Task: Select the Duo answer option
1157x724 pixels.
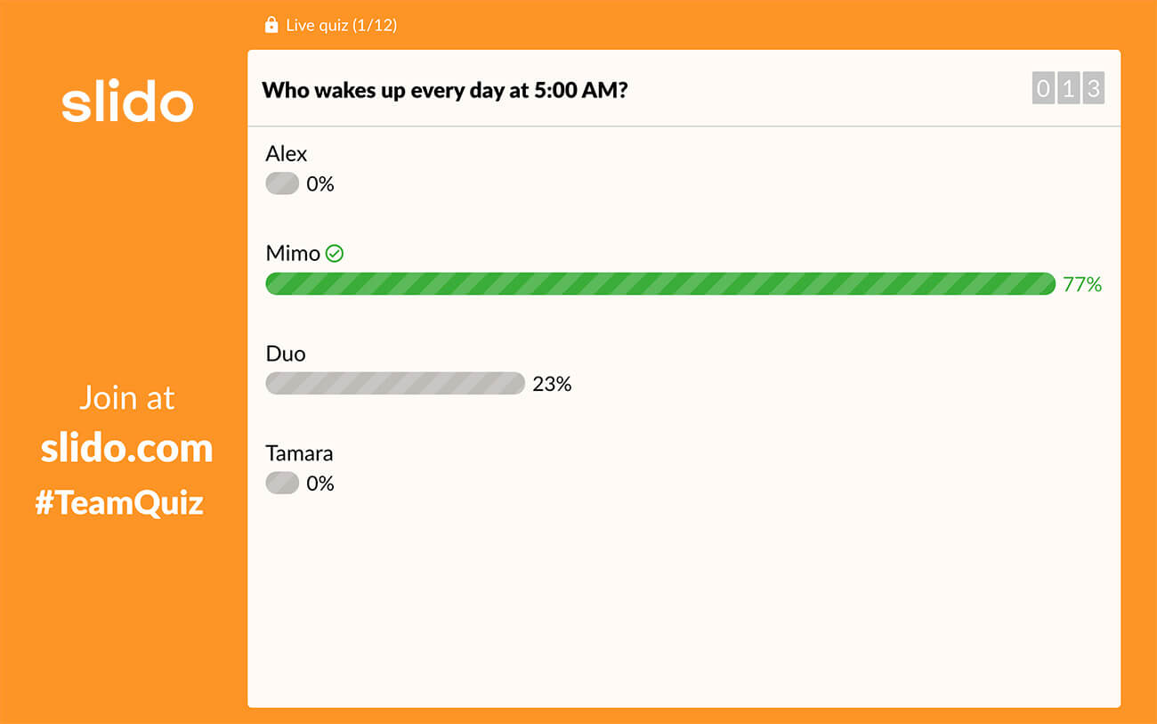Action: (x=286, y=354)
